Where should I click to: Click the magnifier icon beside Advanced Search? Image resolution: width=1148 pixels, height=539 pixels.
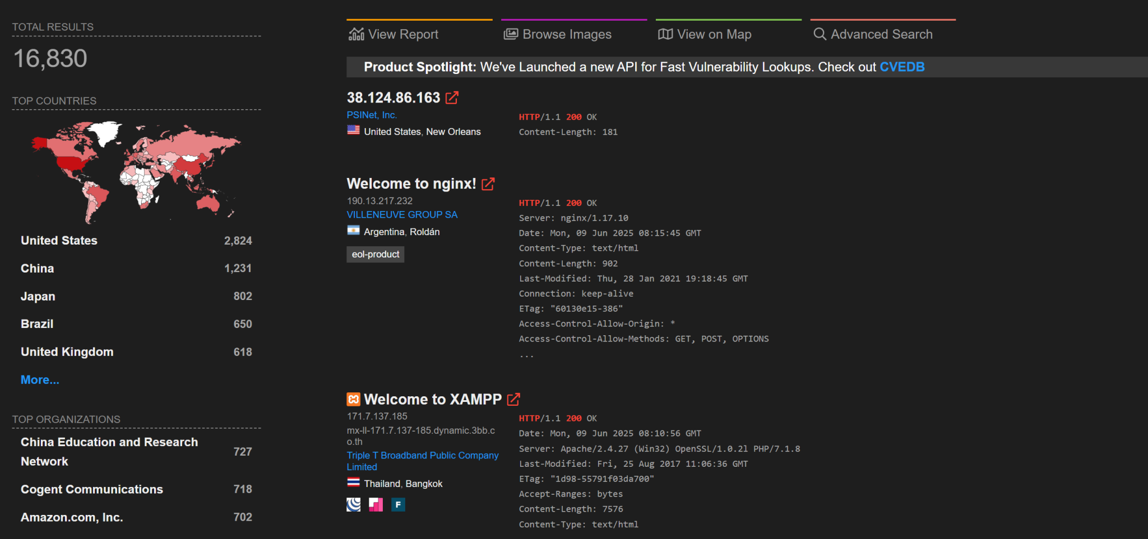pos(820,34)
